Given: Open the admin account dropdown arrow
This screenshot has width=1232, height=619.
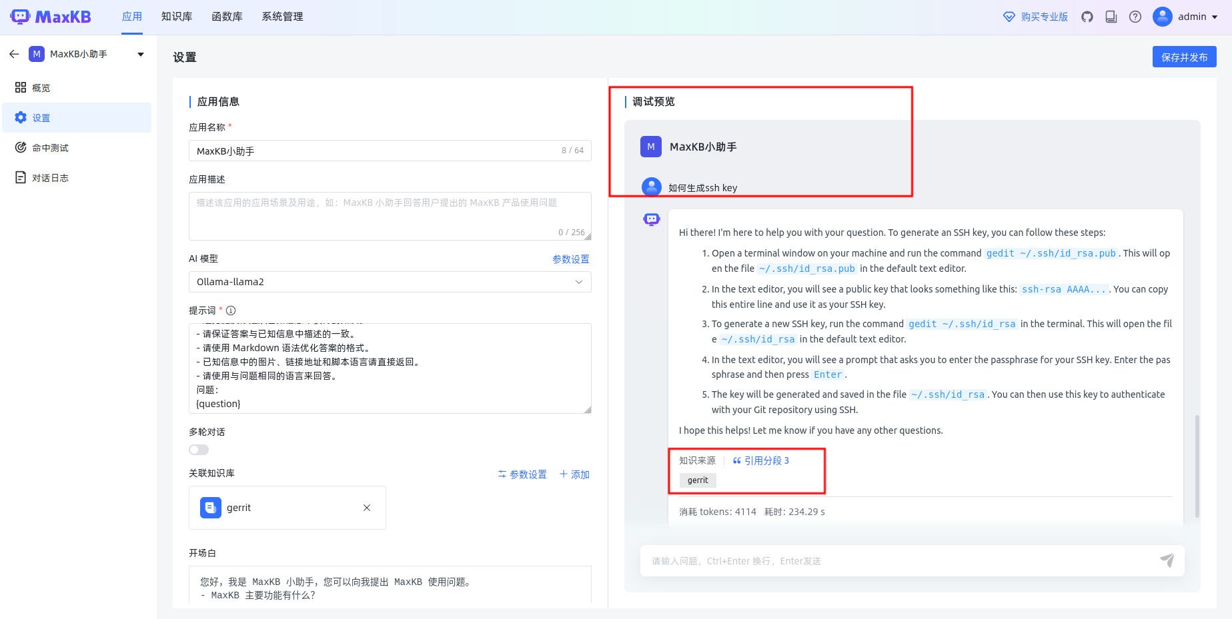Looking at the screenshot, I should 1215,17.
